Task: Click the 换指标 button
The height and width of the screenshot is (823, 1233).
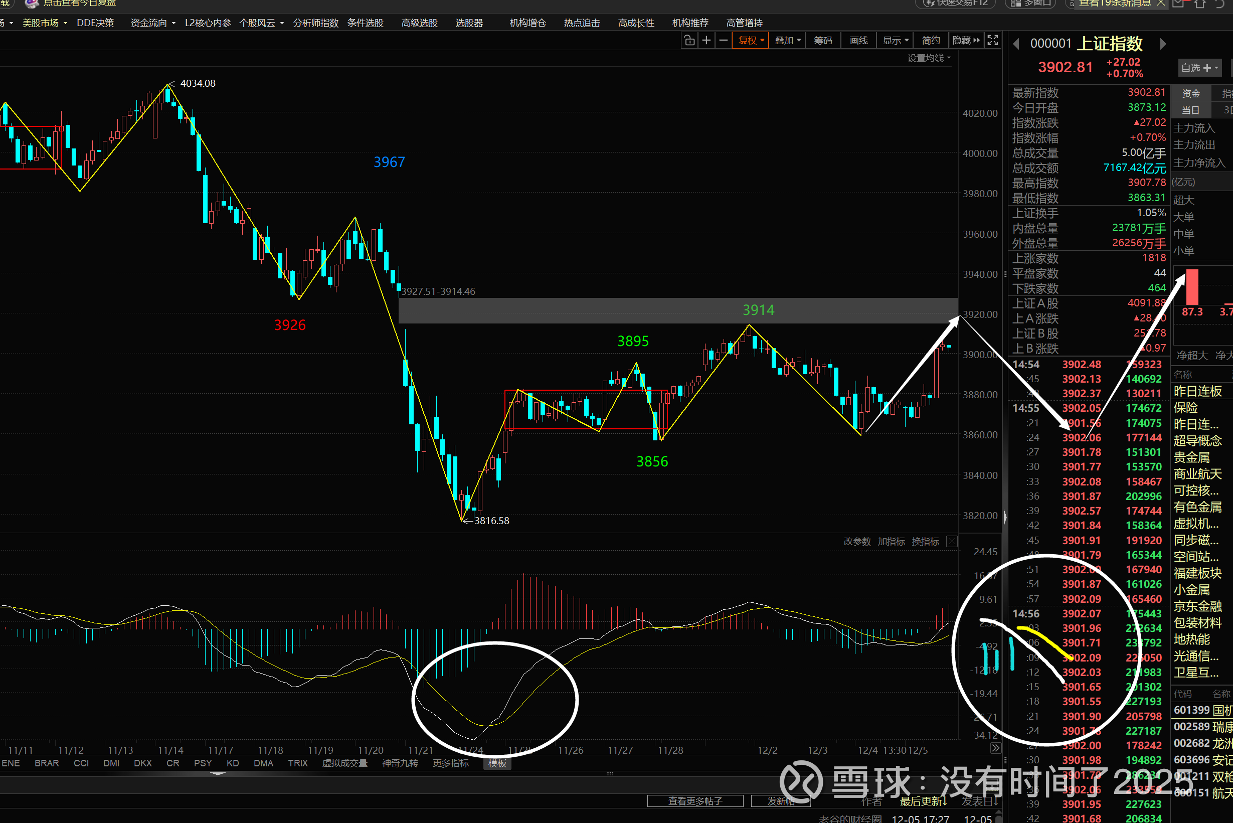Action: 925,541
